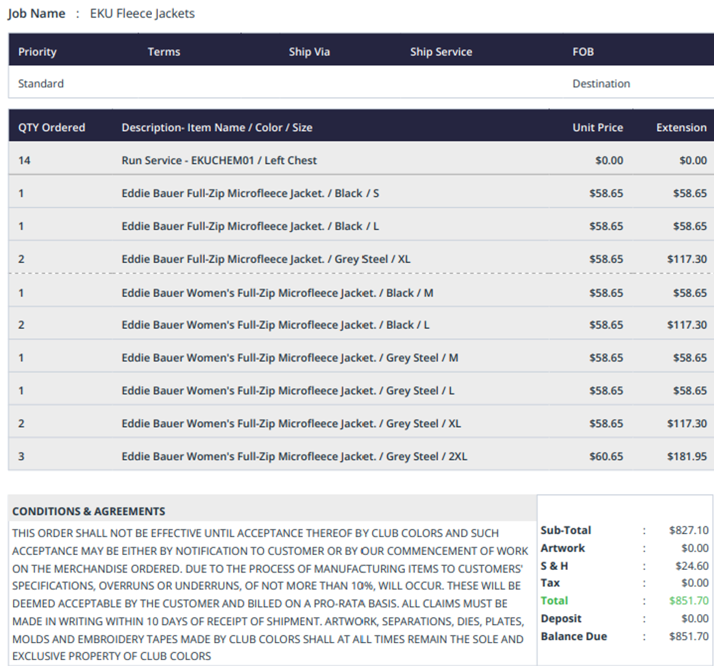Click the Grey Steel / XL men's jacket row

click(361, 259)
